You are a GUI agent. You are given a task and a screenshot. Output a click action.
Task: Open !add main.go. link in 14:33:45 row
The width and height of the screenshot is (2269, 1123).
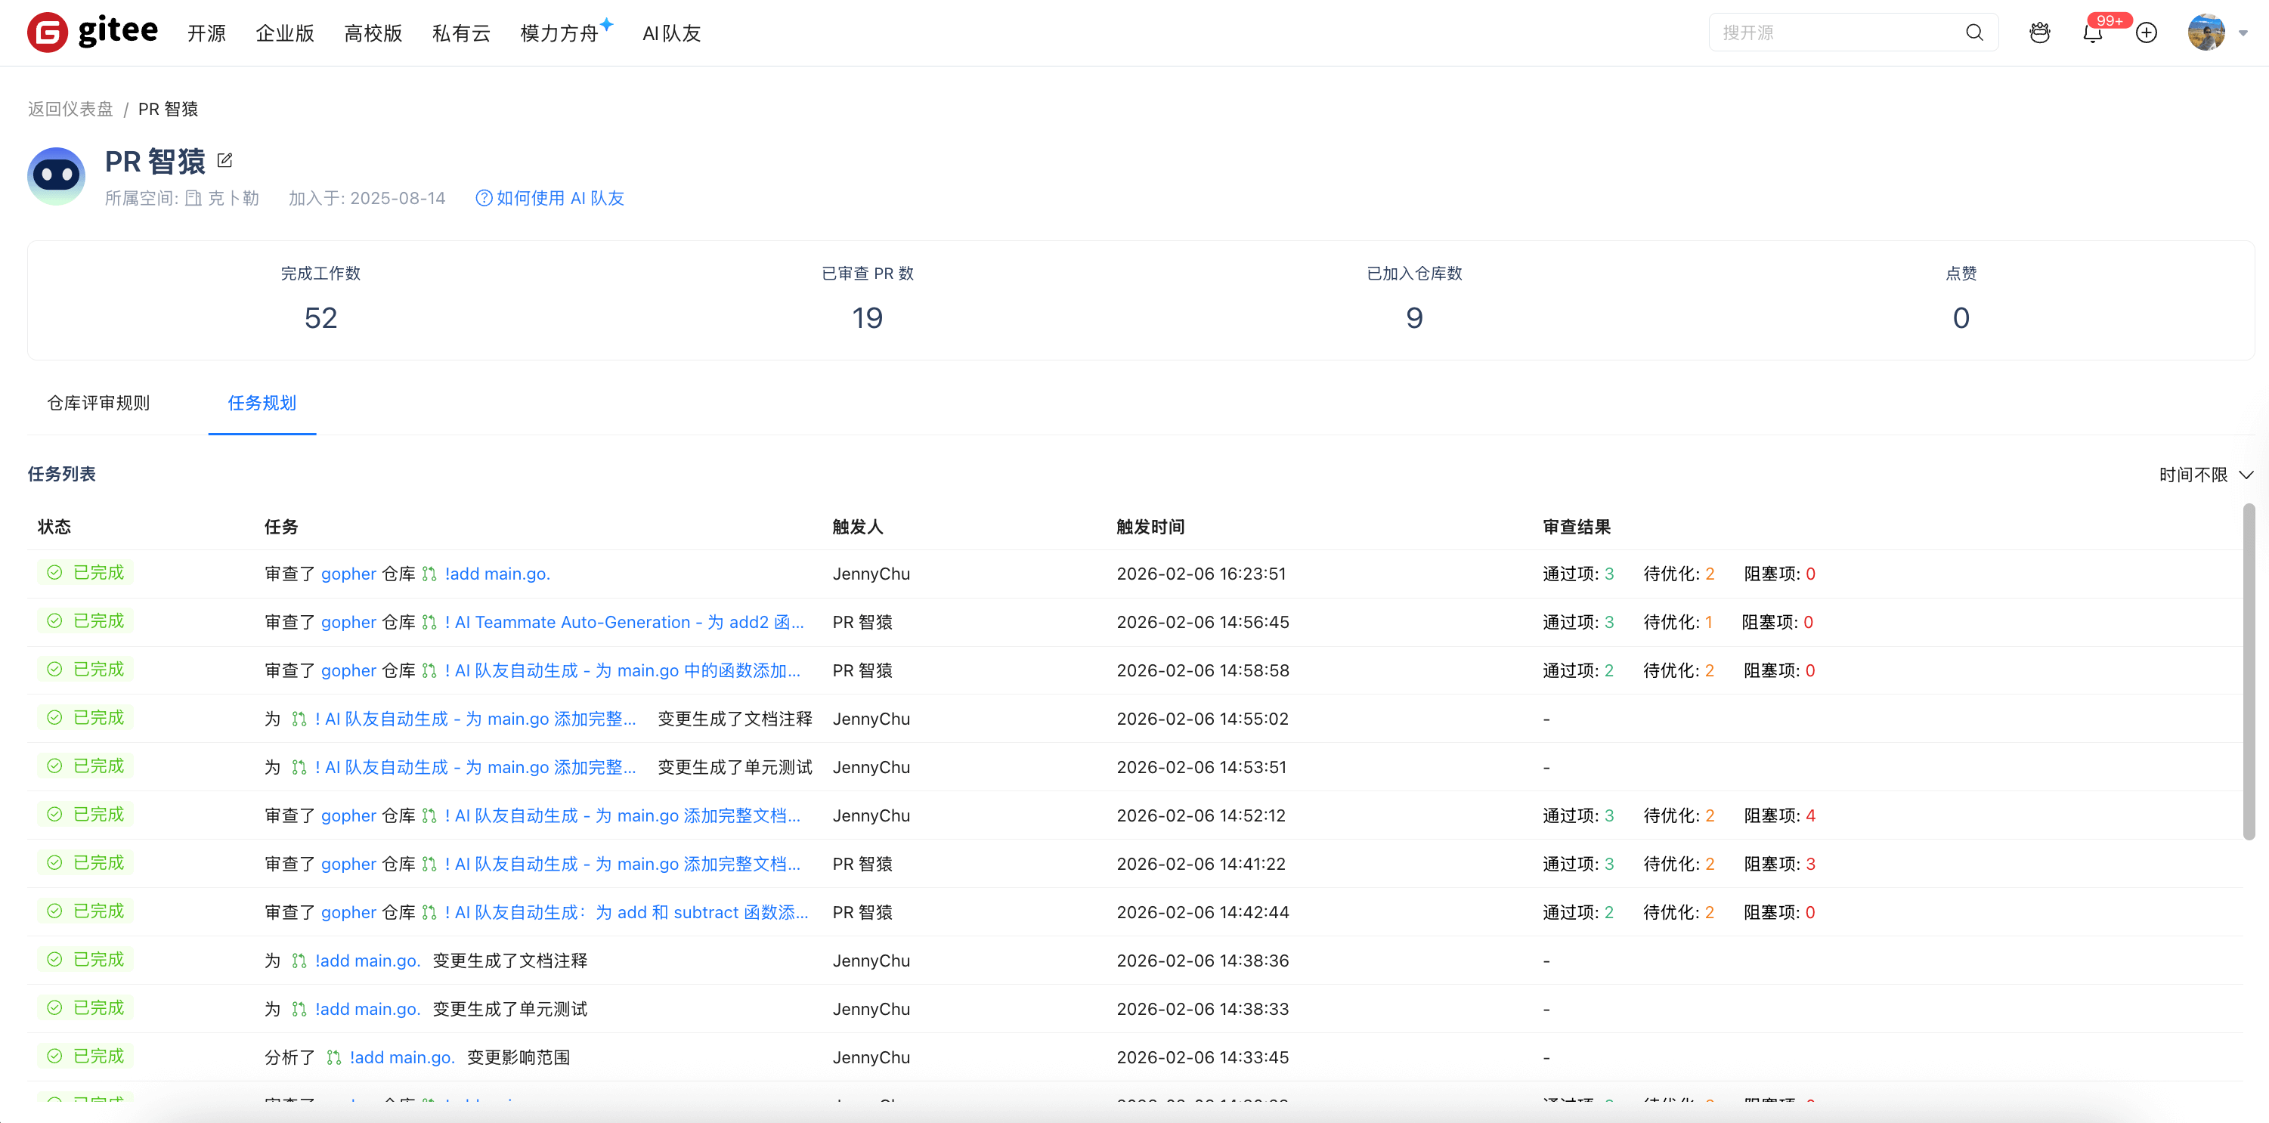pos(401,1059)
